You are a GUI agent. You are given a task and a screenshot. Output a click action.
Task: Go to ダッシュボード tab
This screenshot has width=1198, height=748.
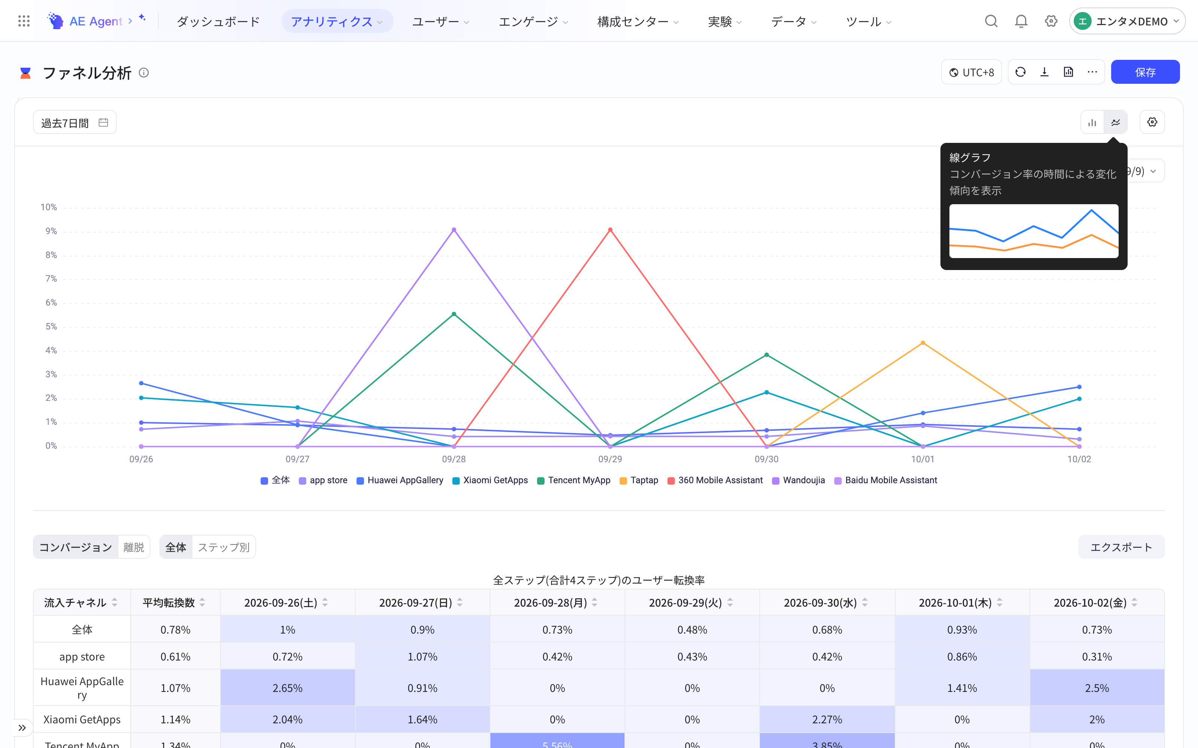point(218,21)
